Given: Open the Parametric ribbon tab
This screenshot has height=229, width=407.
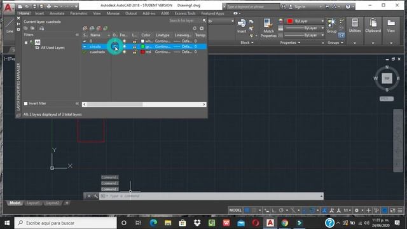Looking at the screenshot, I should pos(79,13).
